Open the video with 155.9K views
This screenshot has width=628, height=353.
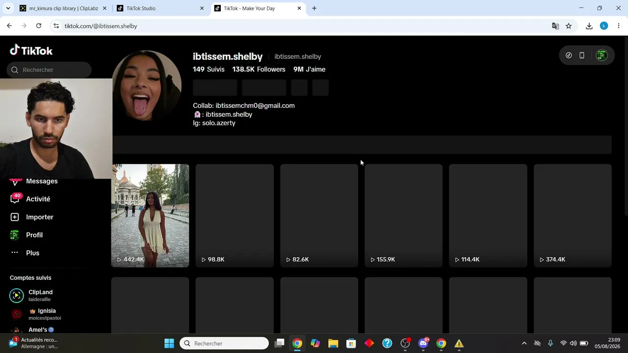click(404, 216)
